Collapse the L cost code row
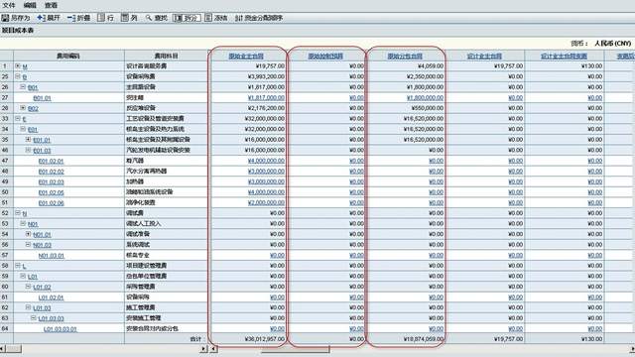 point(18,265)
